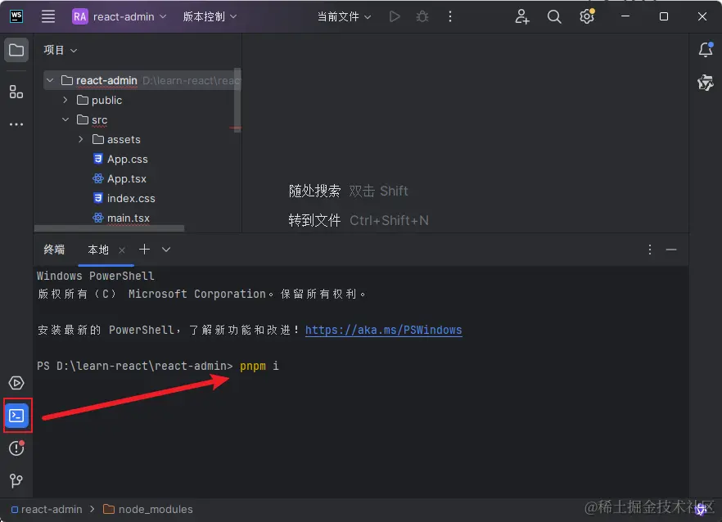Add a new terminal session

[145, 250]
